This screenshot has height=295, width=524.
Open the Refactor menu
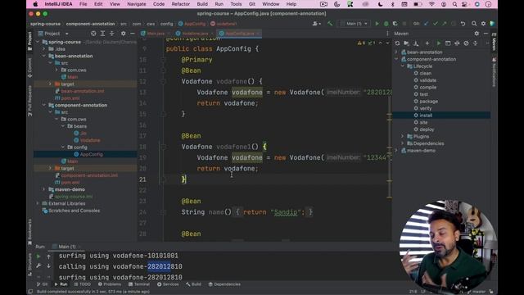[x=180, y=4]
